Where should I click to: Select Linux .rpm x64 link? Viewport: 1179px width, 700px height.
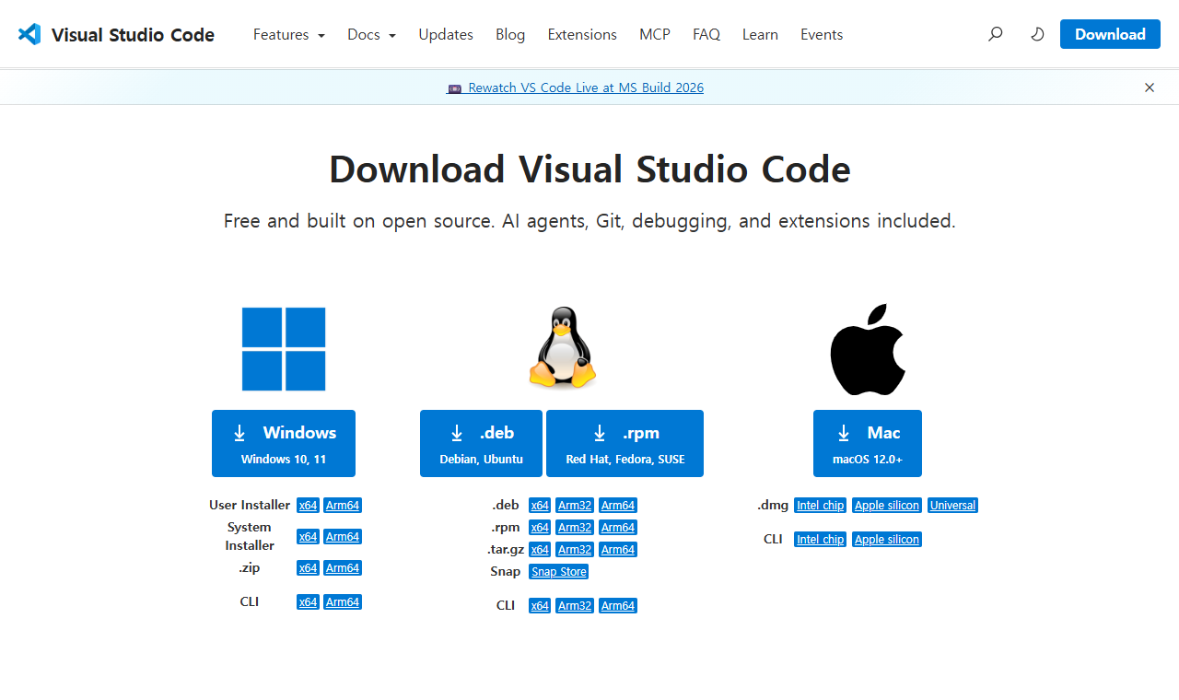point(540,528)
